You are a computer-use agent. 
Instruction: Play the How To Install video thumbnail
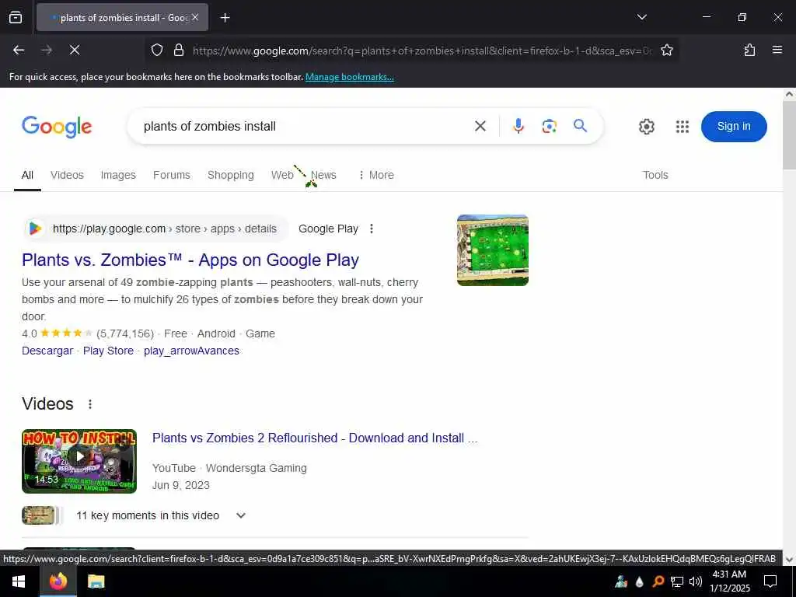pyautogui.click(x=79, y=461)
